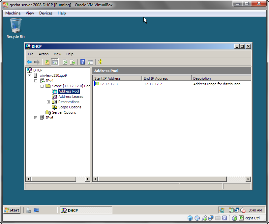The height and width of the screenshot is (224, 269).
Task: Open the Start menu
Action: [x=12, y=210]
